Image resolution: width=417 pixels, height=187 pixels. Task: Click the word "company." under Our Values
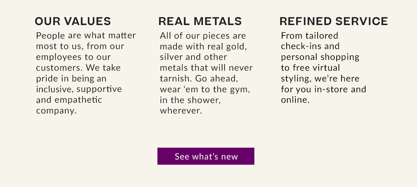click(56, 111)
